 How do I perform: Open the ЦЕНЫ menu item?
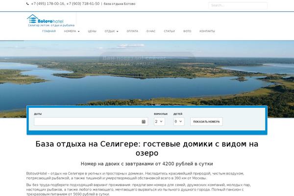tap(92, 31)
